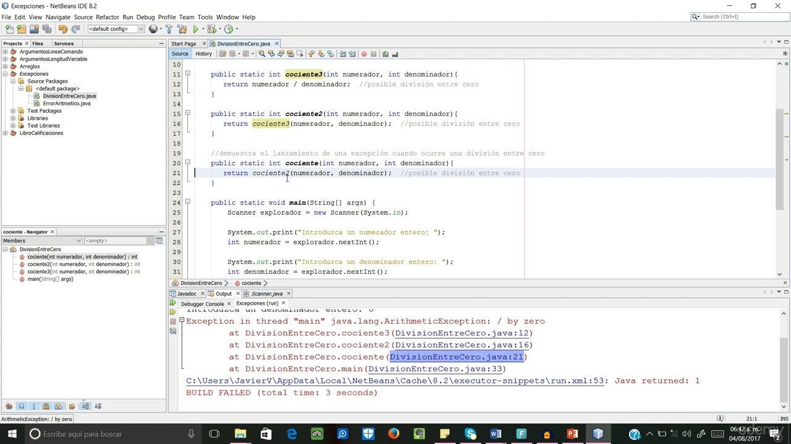Follow the DivisionEntreCero.java:16 stack trace link
The image size is (791, 444).
pos(461,345)
